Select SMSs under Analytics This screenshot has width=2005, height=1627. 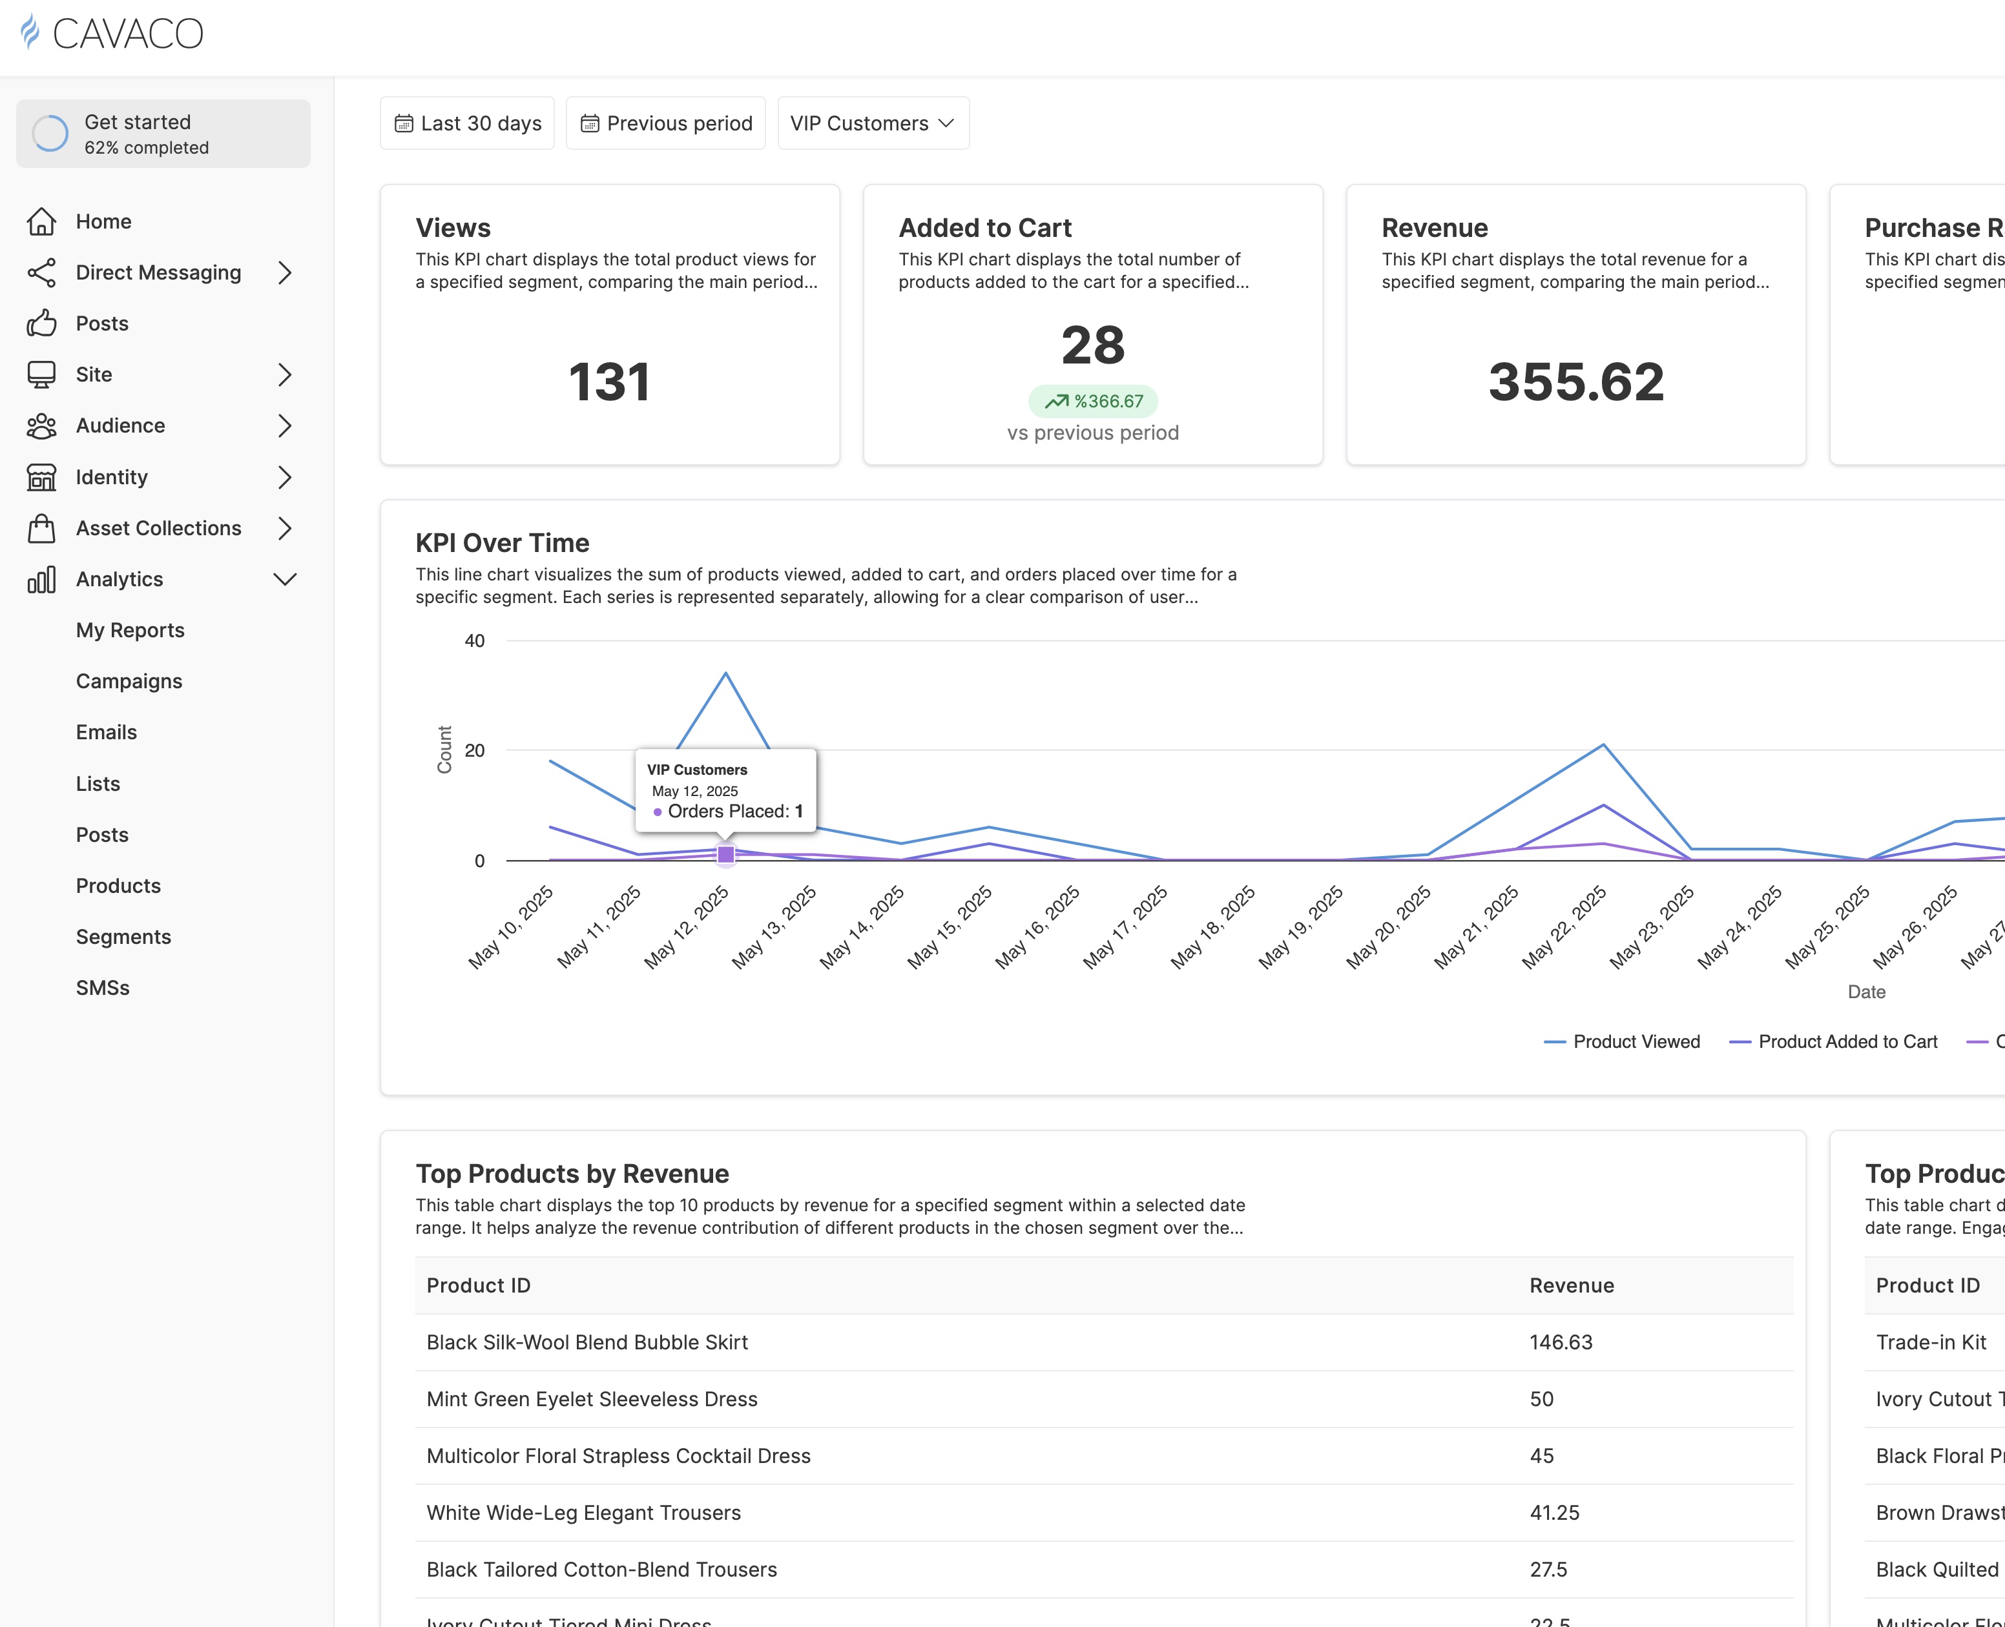103,988
